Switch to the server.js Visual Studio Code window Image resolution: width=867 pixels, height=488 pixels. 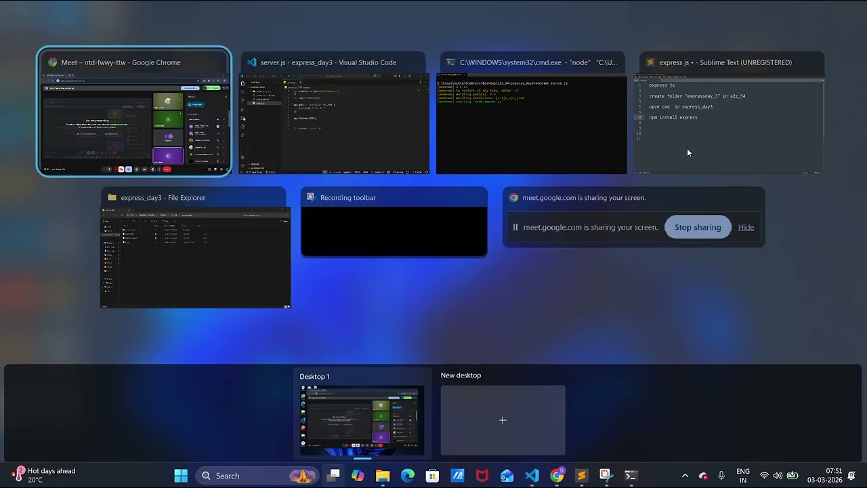(333, 113)
